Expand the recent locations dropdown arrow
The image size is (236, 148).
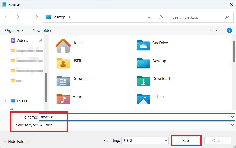[x=27, y=17]
